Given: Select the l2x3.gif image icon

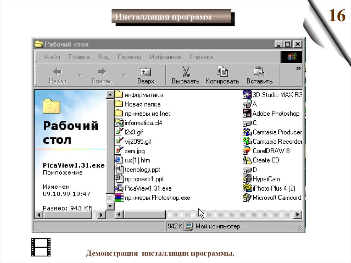Looking at the screenshot, I should click(x=119, y=132).
